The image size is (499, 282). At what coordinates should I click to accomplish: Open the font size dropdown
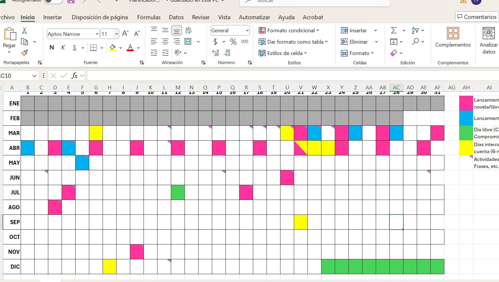[117, 34]
